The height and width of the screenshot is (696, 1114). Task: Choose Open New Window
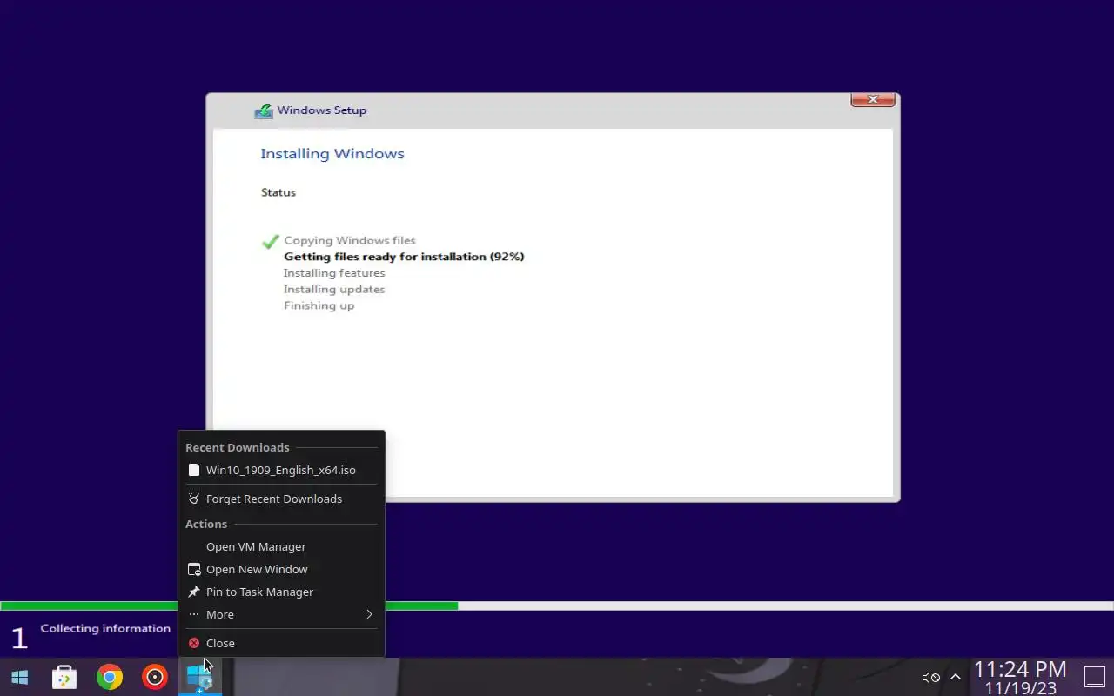pyautogui.click(x=281, y=569)
